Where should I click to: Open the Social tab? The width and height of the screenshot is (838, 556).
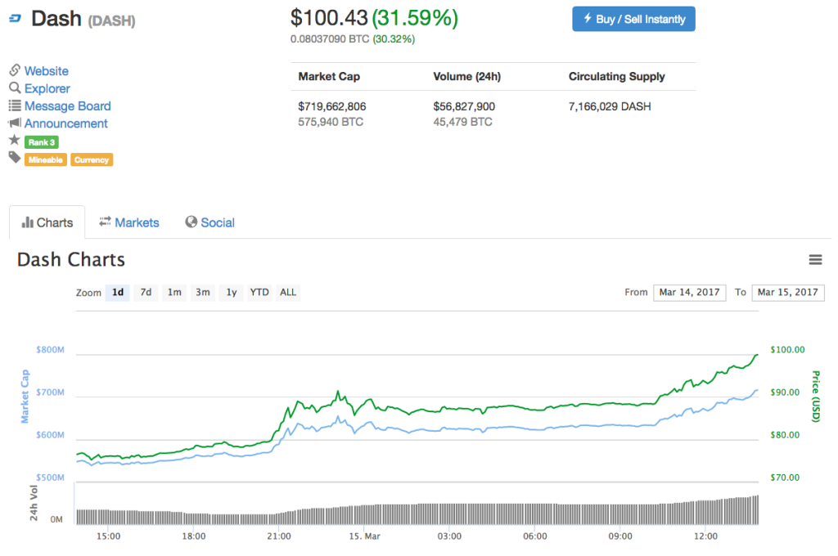[210, 222]
